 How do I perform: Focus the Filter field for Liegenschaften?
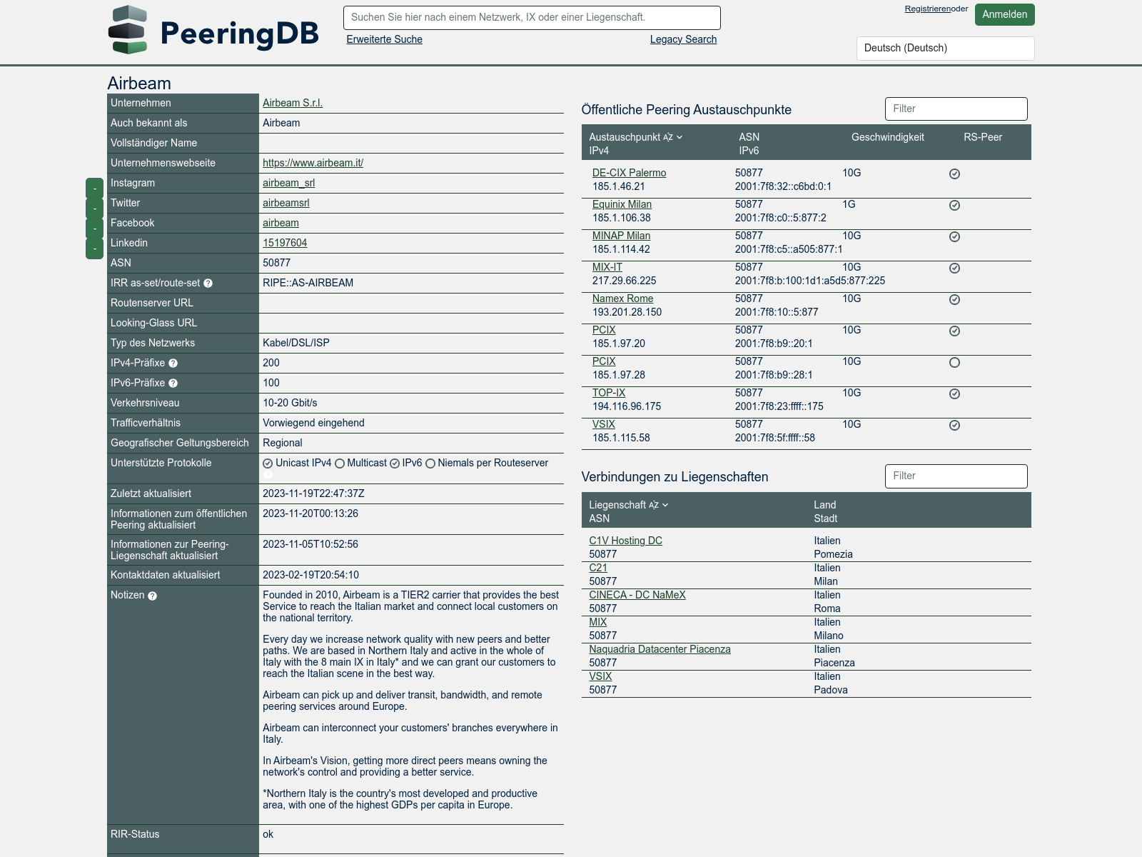[x=956, y=476]
